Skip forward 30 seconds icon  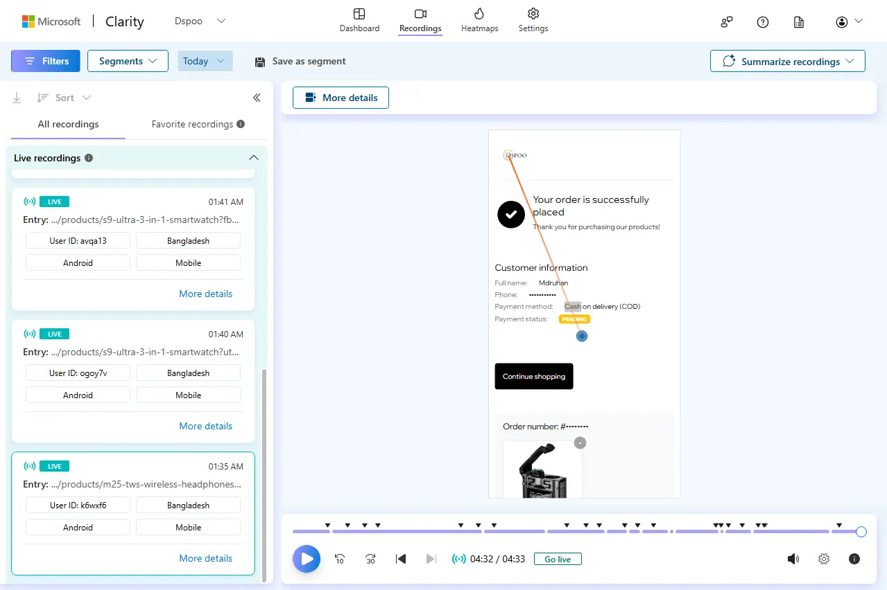(370, 559)
